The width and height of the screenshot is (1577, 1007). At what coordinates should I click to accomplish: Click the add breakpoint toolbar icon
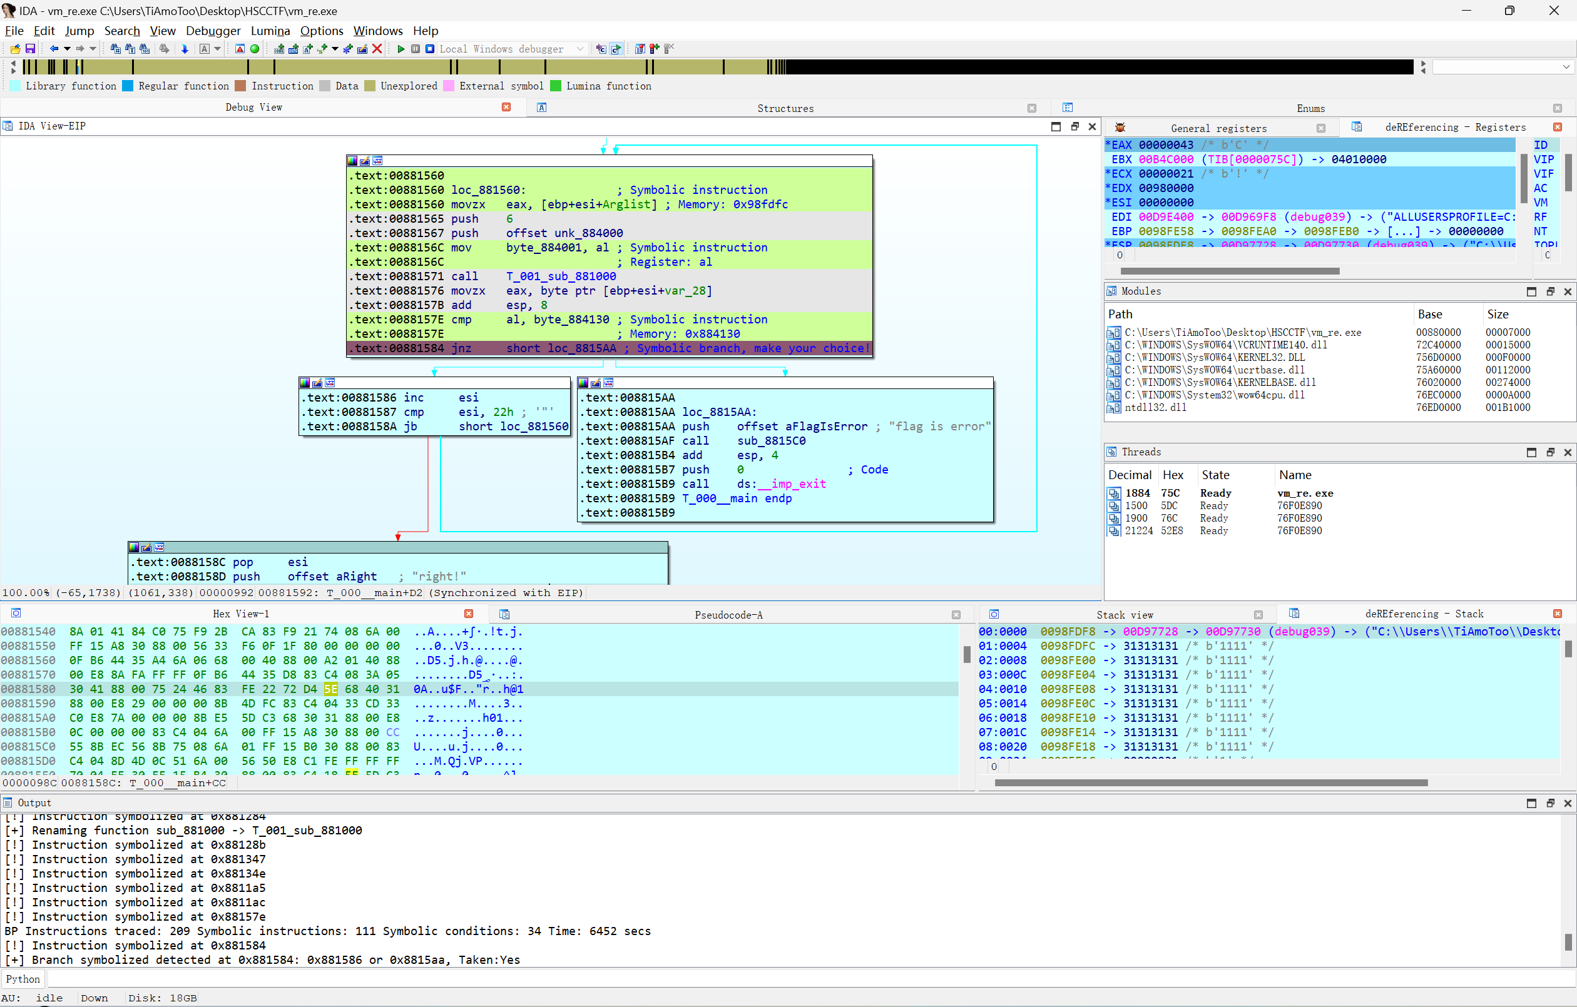pos(654,48)
